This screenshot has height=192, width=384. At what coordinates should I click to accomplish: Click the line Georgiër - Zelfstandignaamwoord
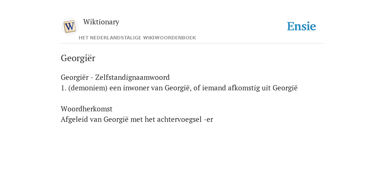tap(115, 77)
